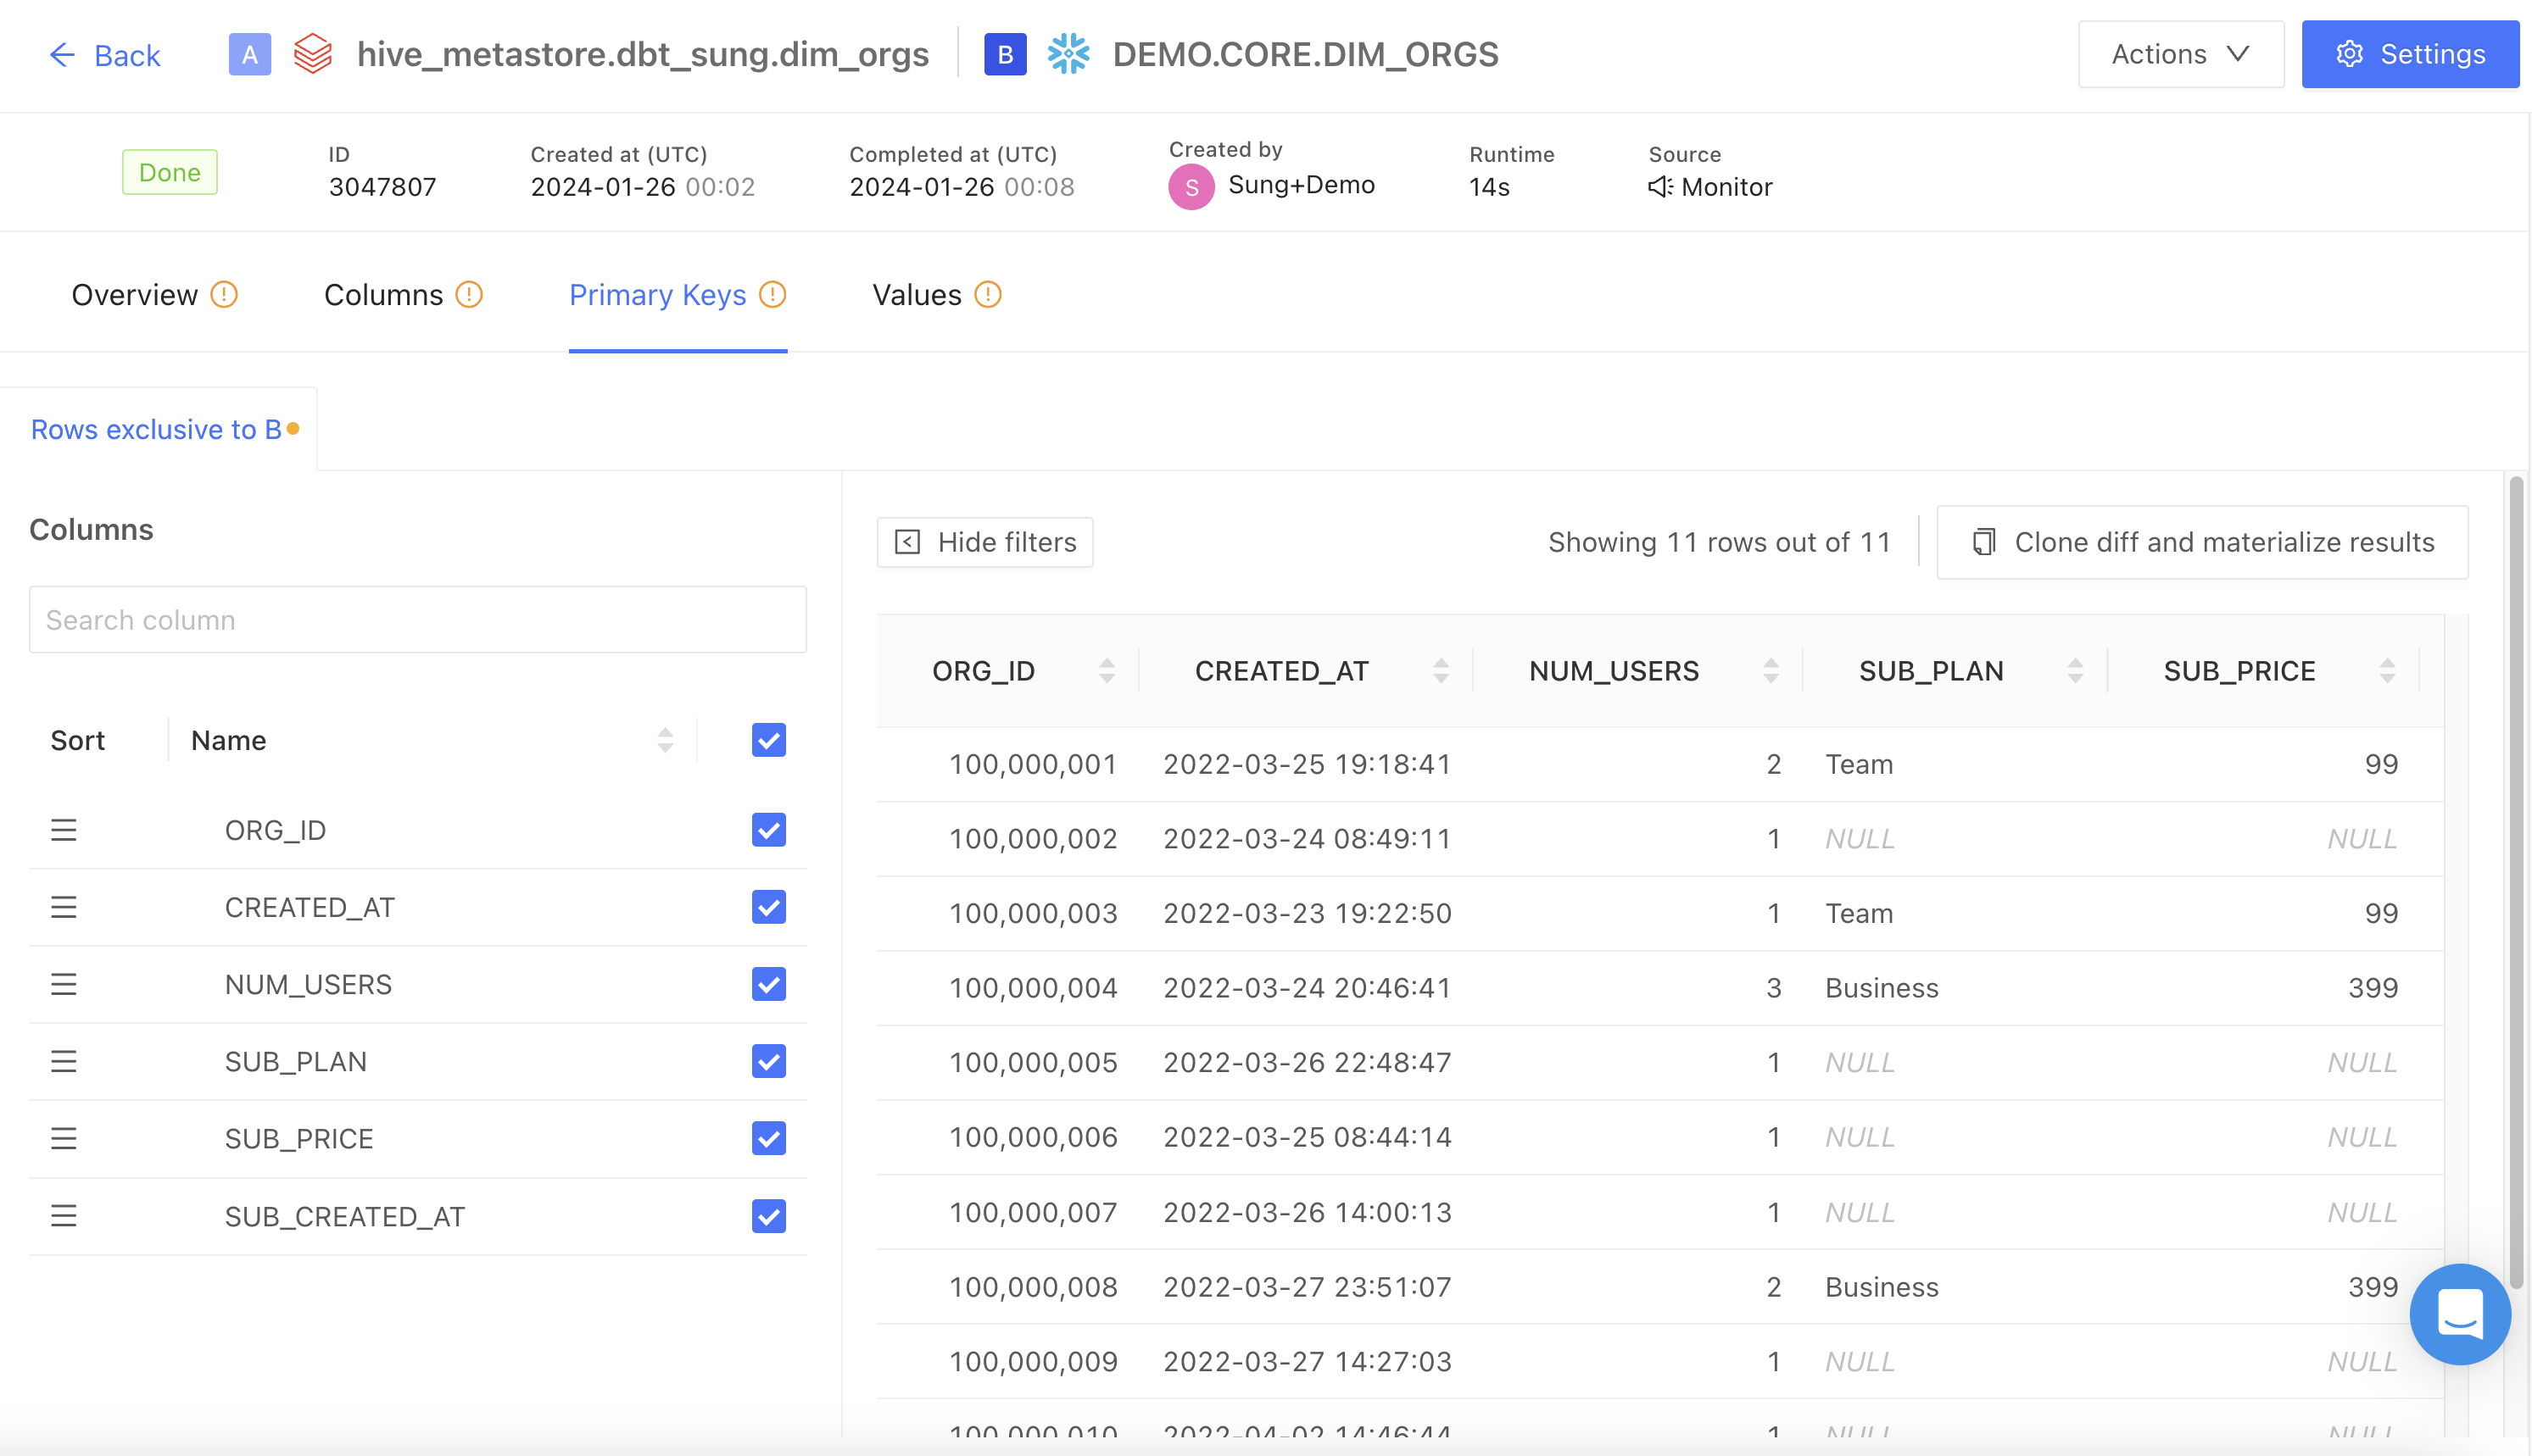Click the Snowflake logo beside DEMO.CORE.DIM_ORGS
The height and width of the screenshot is (1456, 2532).
coord(1068,54)
